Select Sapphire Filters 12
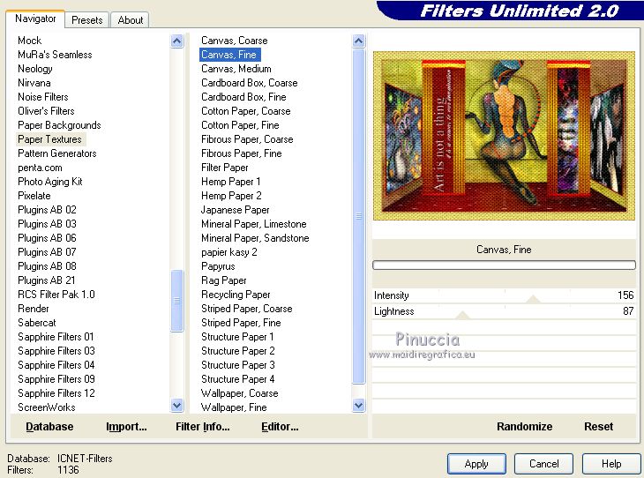Screen dimensions: 644x478 coord(56,393)
